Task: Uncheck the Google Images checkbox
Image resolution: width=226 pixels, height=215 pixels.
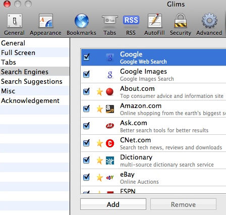Action: 86,74
